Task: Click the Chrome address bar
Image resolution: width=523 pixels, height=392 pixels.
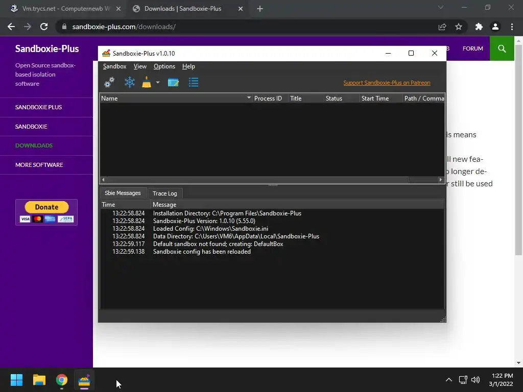Action: [247, 27]
